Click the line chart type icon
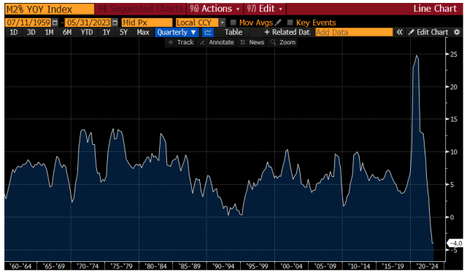The height and width of the screenshot is (275, 467). point(208,32)
